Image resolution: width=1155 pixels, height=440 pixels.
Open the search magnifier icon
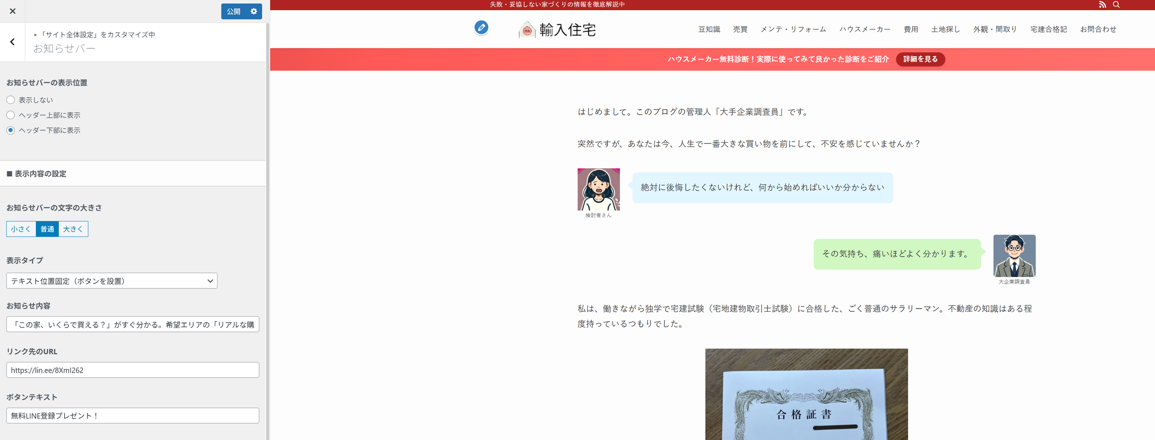pos(1116,4)
